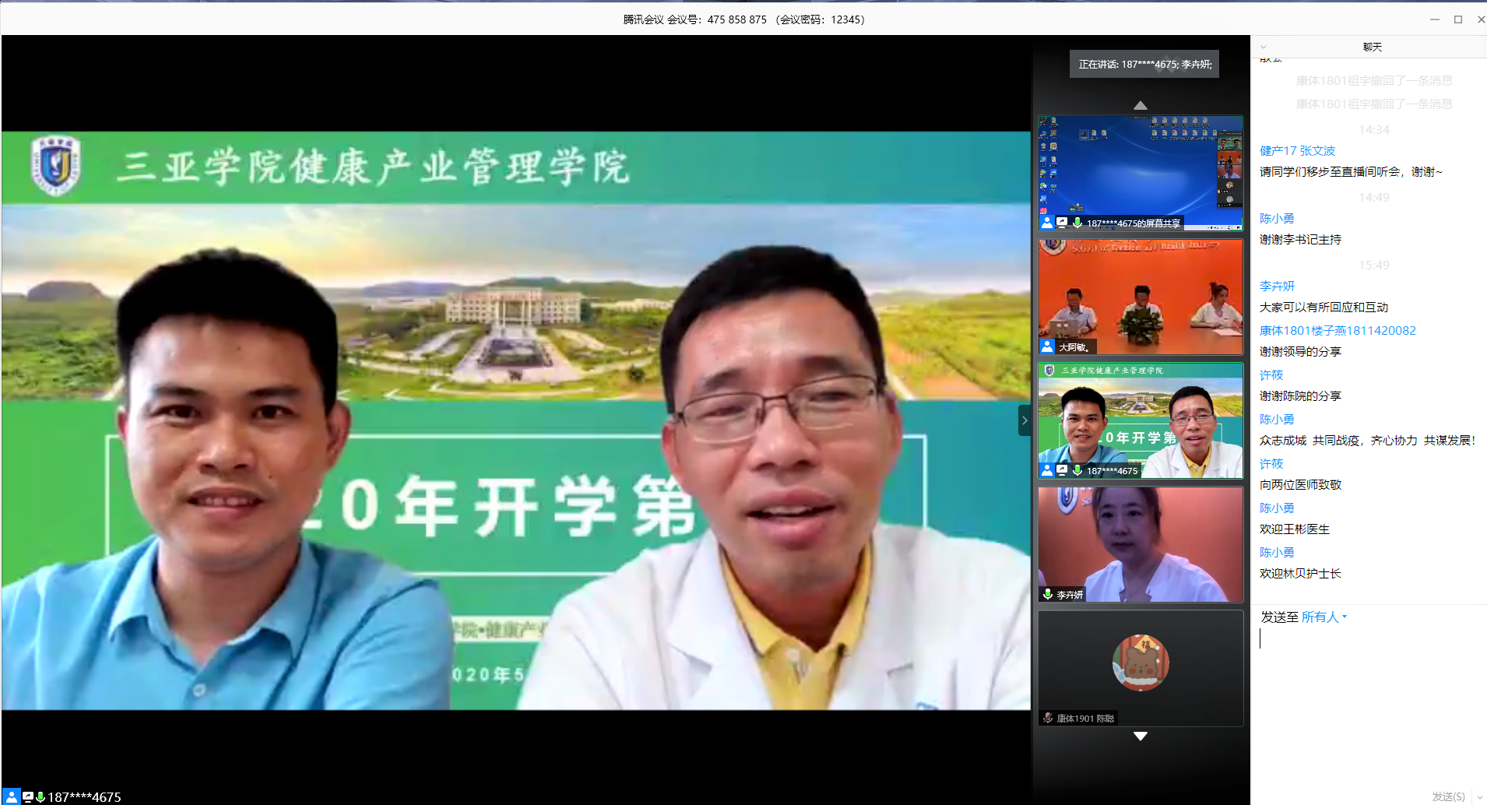The image size is (1487, 805).
Task: Click the green microphone icon on main video
Action: click(x=40, y=797)
